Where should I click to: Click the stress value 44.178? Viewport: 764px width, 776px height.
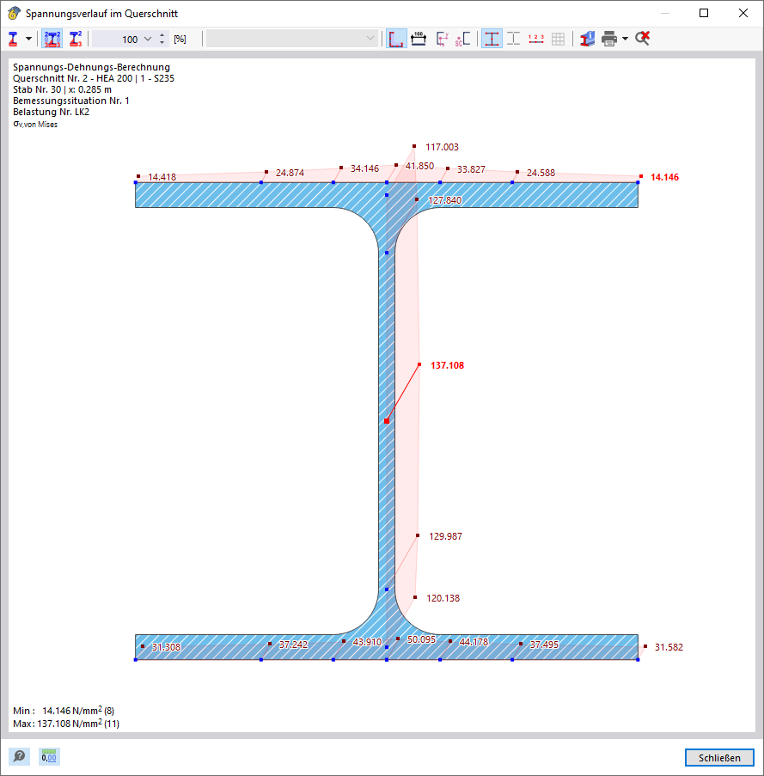pyautogui.click(x=474, y=642)
